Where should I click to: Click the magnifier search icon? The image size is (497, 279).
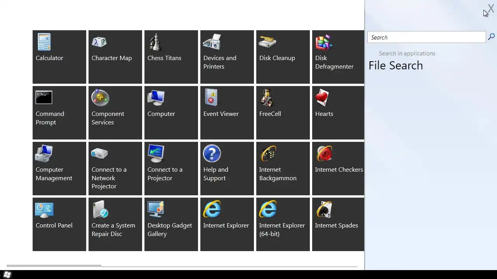[491, 37]
